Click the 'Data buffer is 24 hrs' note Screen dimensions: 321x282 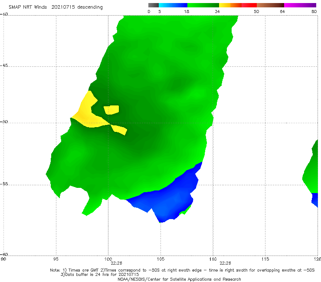point(100,275)
